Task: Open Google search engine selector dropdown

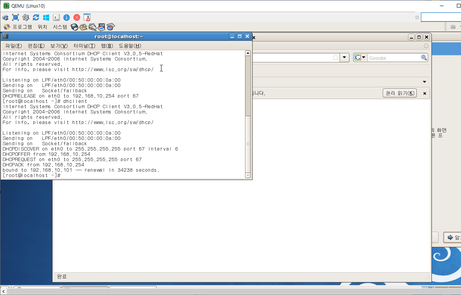Action: (360, 57)
